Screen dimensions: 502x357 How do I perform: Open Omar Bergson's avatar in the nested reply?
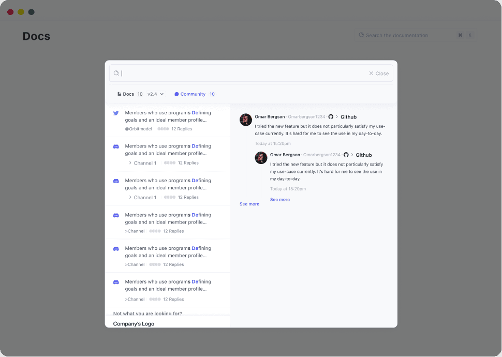(x=261, y=158)
